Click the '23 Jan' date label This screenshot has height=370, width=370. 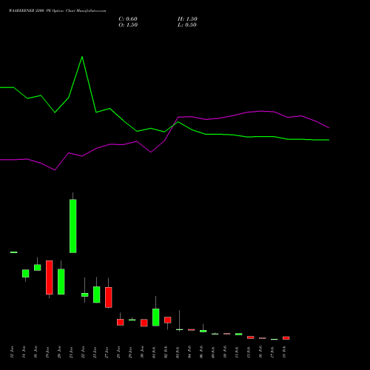95,352
